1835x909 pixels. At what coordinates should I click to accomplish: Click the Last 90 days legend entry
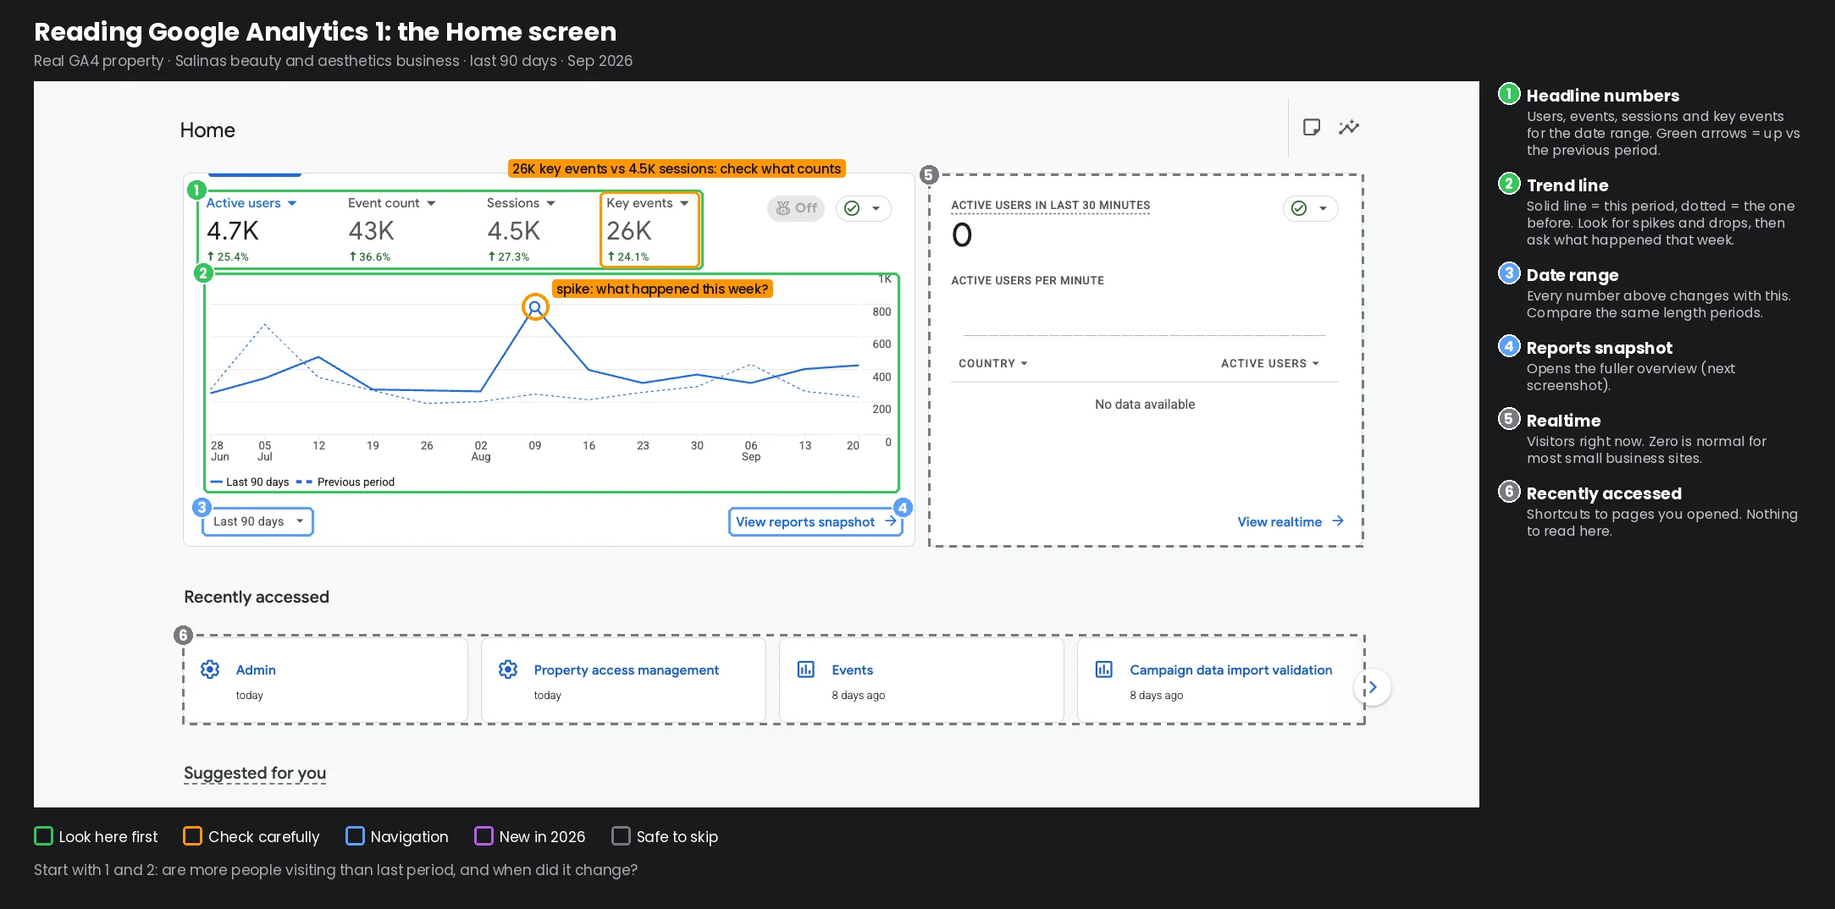tap(250, 482)
